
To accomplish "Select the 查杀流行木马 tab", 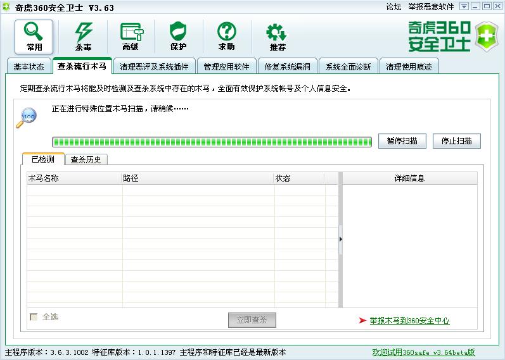I will point(82,66).
